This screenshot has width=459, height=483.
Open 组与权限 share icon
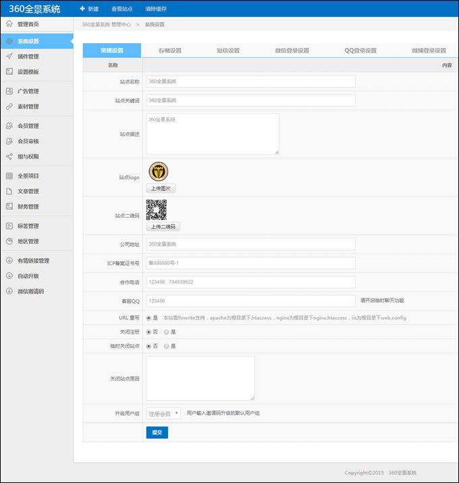9,156
